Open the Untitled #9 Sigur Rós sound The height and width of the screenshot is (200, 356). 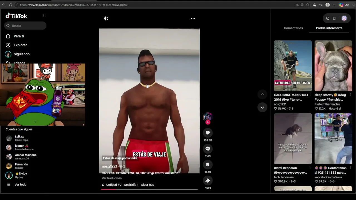click(130, 185)
